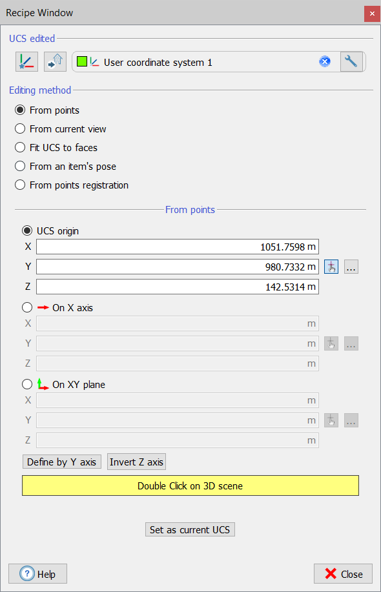Open the ellipsis options for UCS origin
Image resolution: width=381 pixels, height=592 pixels.
click(351, 267)
